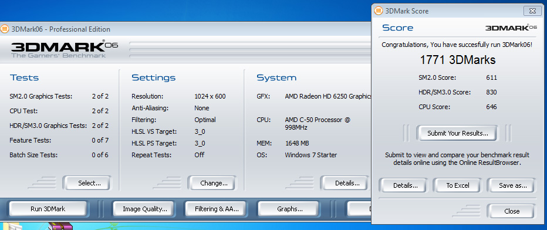Click the 1648 MB memory value
This screenshot has height=230, width=547.
[297, 143]
